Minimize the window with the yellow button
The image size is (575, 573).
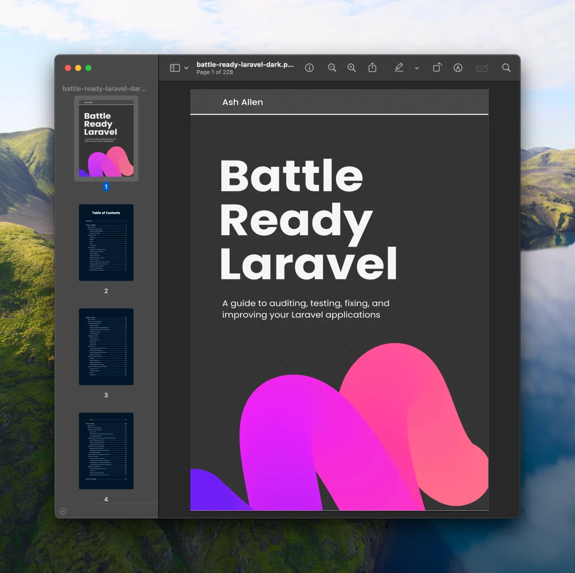(x=78, y=68)
